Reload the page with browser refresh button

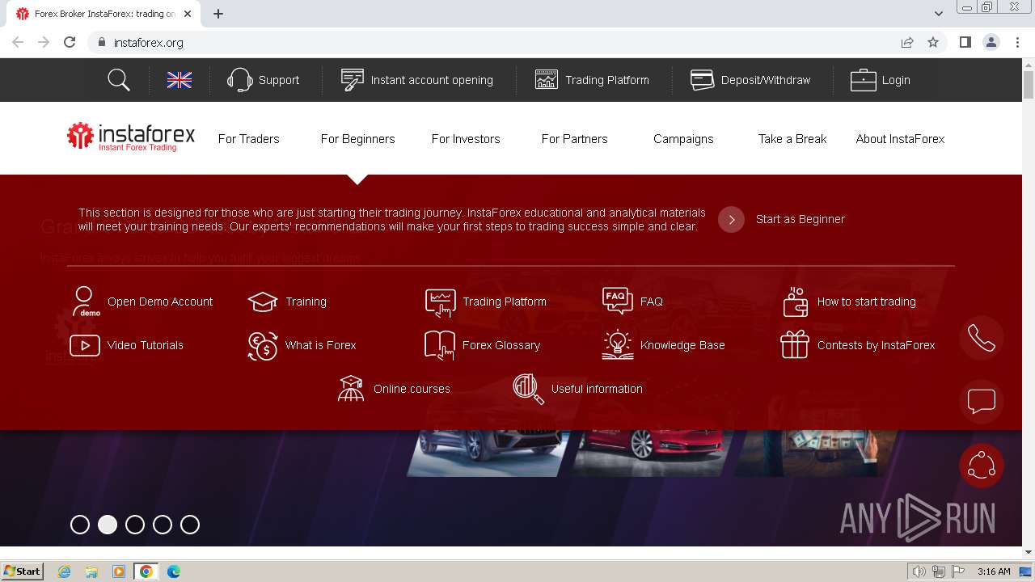click(x=70, y=42)
